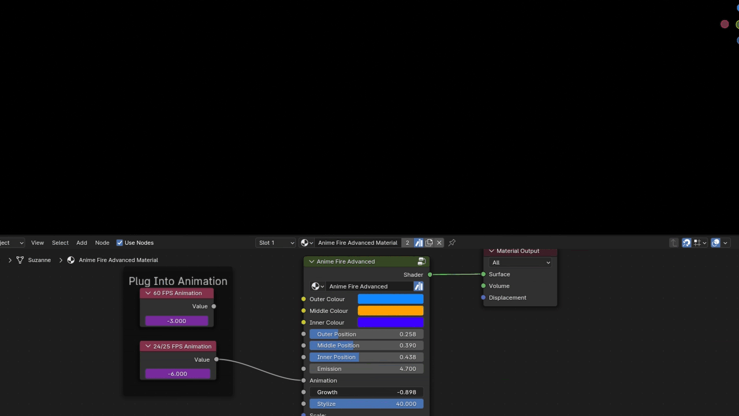Toggle the Use Nodes checkbox

[120, 243]
